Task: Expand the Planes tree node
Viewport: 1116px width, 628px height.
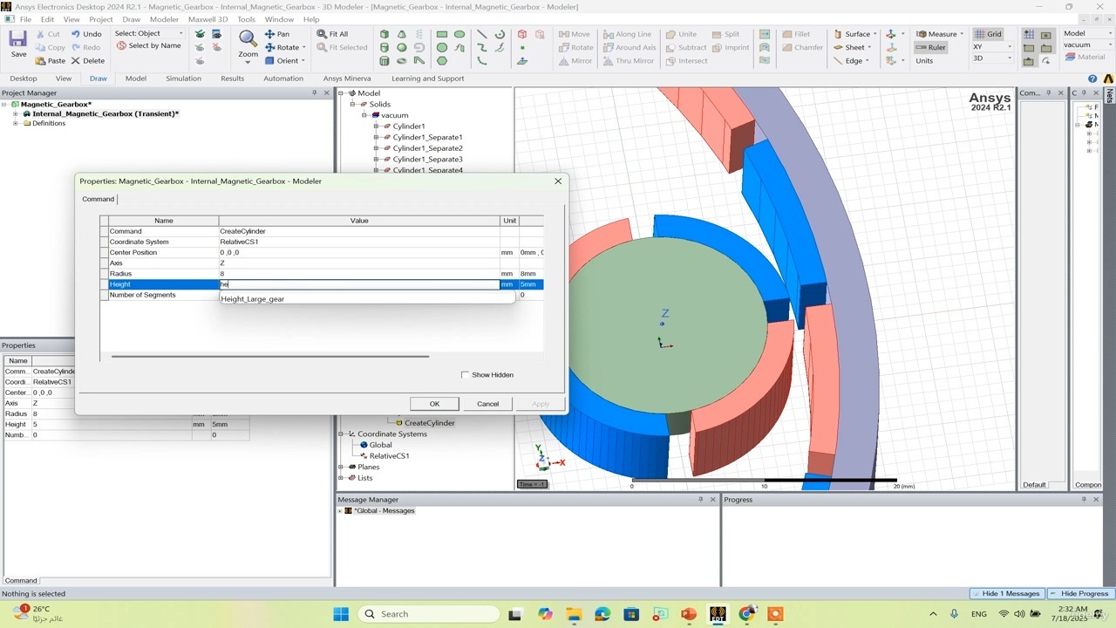Action: [x=341, y=467]
